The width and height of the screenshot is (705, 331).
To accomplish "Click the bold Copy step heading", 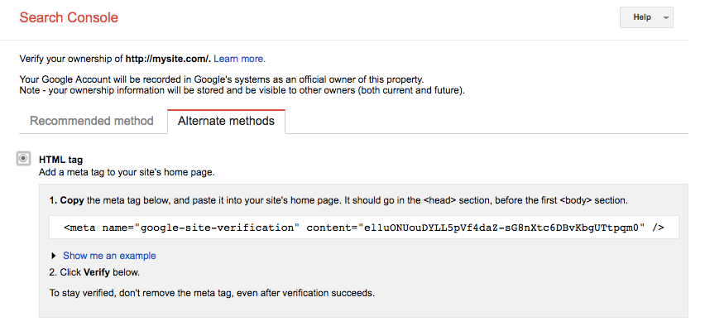I will click(x=71, y=200).
